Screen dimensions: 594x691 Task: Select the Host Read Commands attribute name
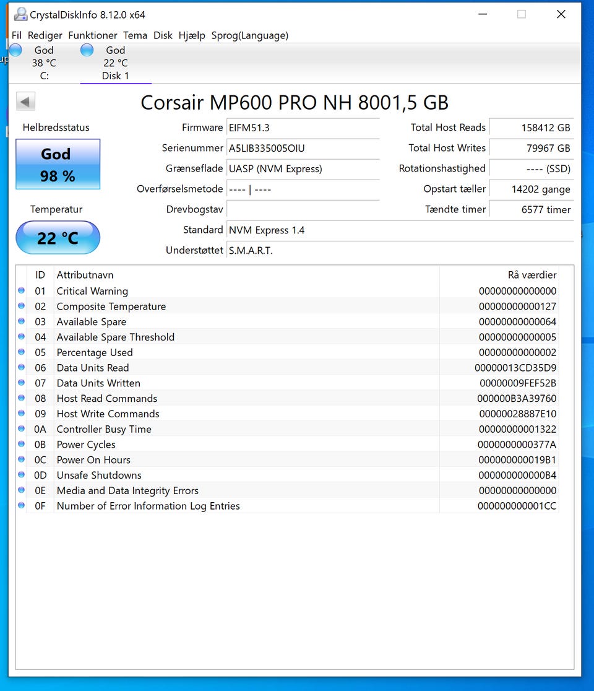click(107, 398)
